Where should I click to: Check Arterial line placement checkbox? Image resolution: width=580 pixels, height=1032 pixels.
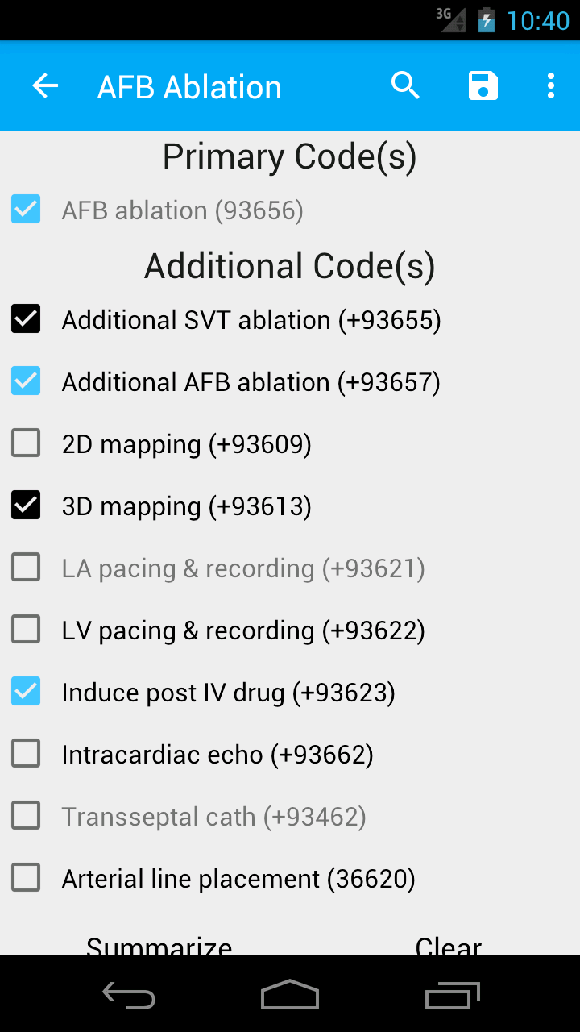click(26, 878)
